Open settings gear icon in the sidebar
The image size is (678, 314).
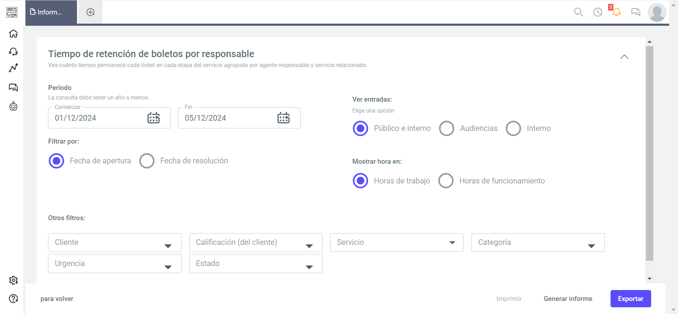coord(13,280)
